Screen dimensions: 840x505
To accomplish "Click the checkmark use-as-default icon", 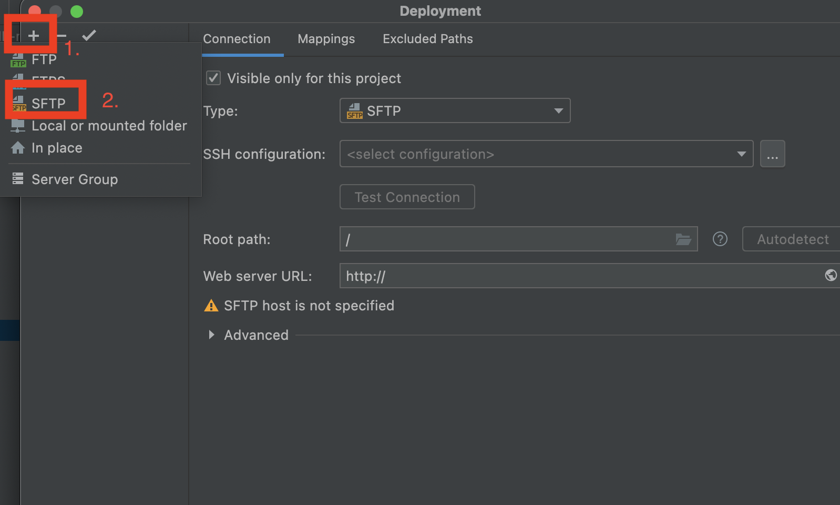I will [x=89, y=35].
